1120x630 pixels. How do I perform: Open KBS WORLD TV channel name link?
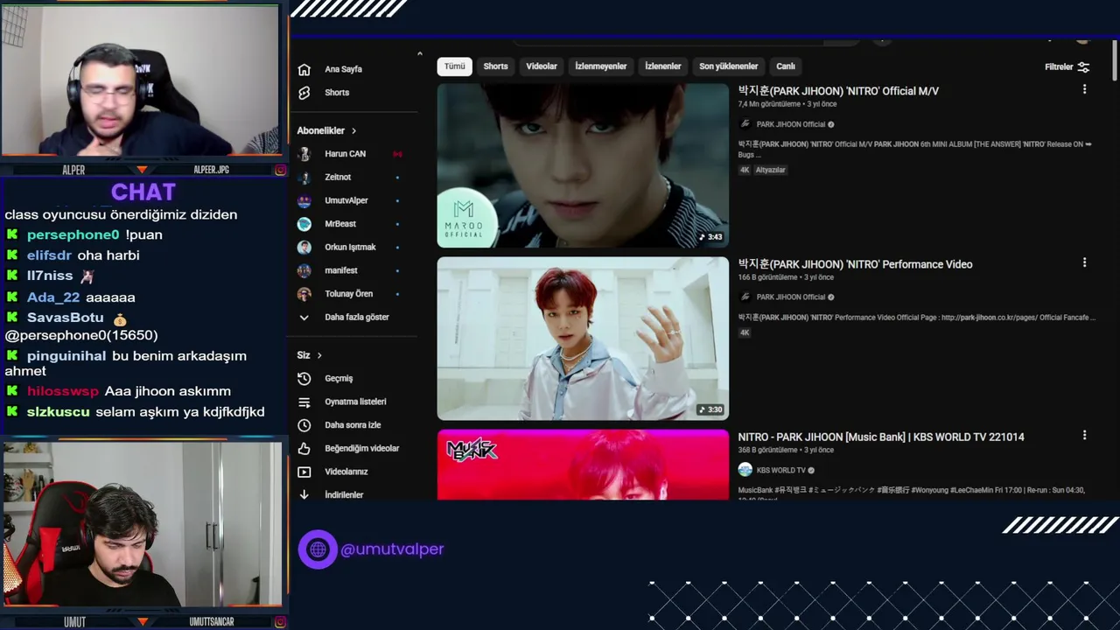[781, 471]
